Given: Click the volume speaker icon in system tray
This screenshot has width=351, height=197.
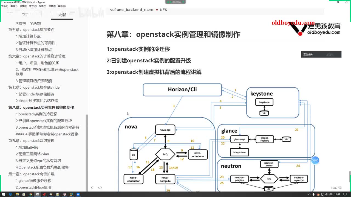Looking at the screenshot, I should [x=326, y=194].
